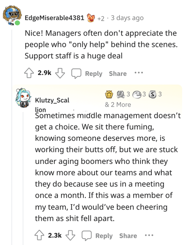The height and width of the screenshot is (245, 193).
Task: Click the silver S award icon
Action: coord(152,95)
